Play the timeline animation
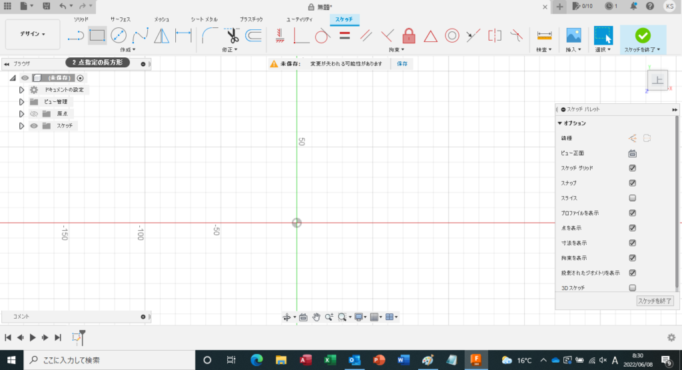The width and height of the screenshot is (682, 370). (x=33, y=337)
